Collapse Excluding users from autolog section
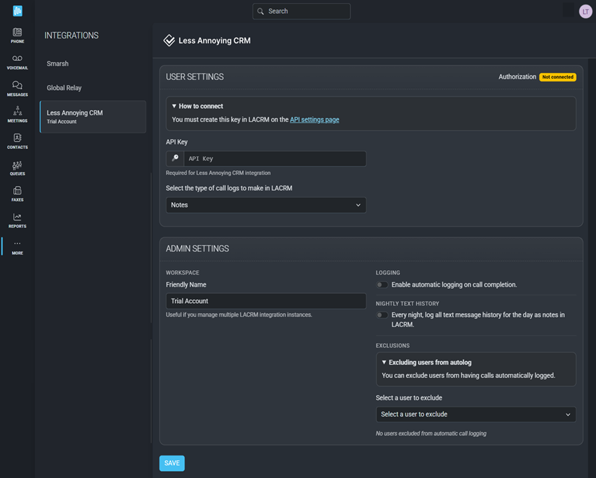 426,362
